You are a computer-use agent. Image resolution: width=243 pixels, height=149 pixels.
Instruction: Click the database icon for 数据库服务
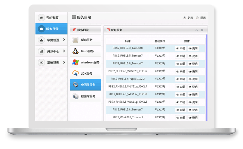[75, 96]
